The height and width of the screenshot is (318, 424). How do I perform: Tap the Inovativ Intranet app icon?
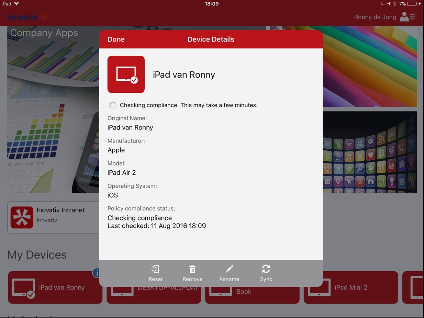click(x=22, y=217)
